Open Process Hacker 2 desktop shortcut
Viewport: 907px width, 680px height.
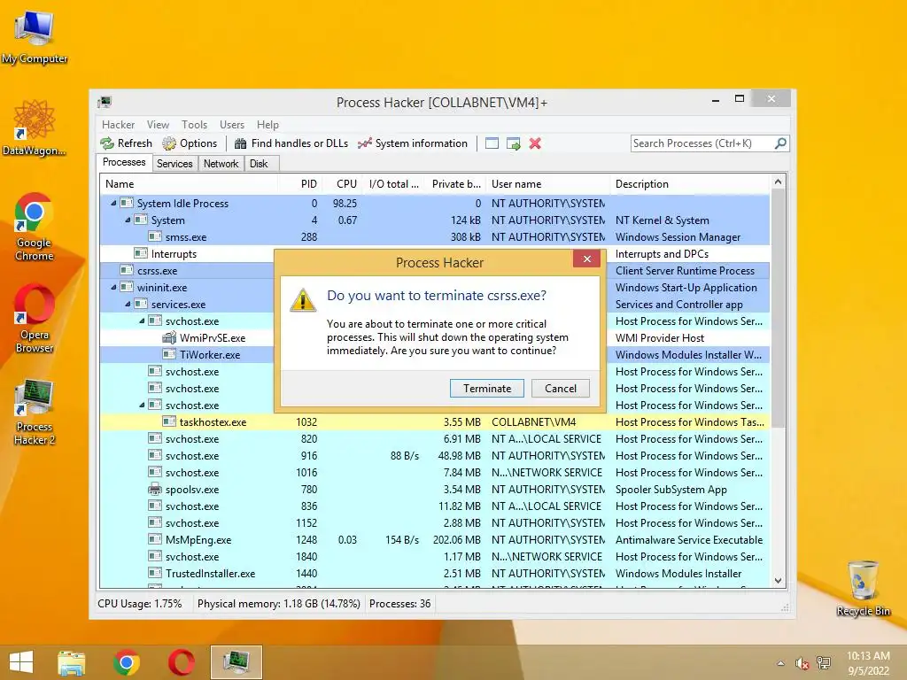[x=35, y=412]
